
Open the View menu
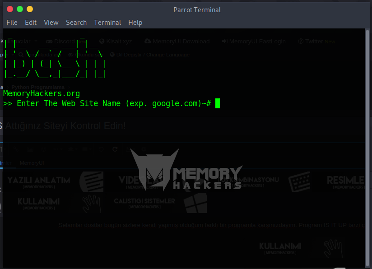tap(51, 23)
